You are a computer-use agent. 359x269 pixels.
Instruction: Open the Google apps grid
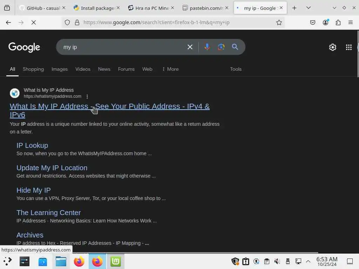349,47
